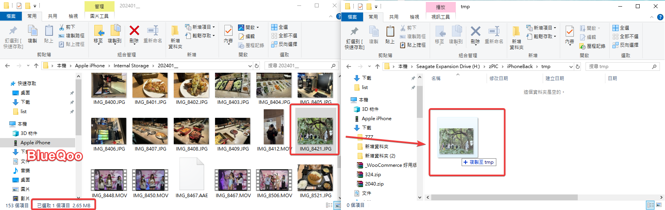
Task: Open the Share (共用) tab in left window
Action: click(x=53, y=16)
